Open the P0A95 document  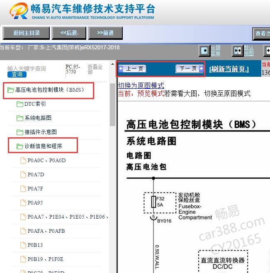35,202
